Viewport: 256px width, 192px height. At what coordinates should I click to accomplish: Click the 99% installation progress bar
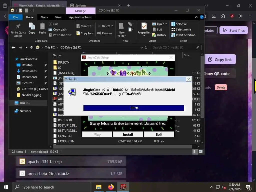click(x=134, y=108)
